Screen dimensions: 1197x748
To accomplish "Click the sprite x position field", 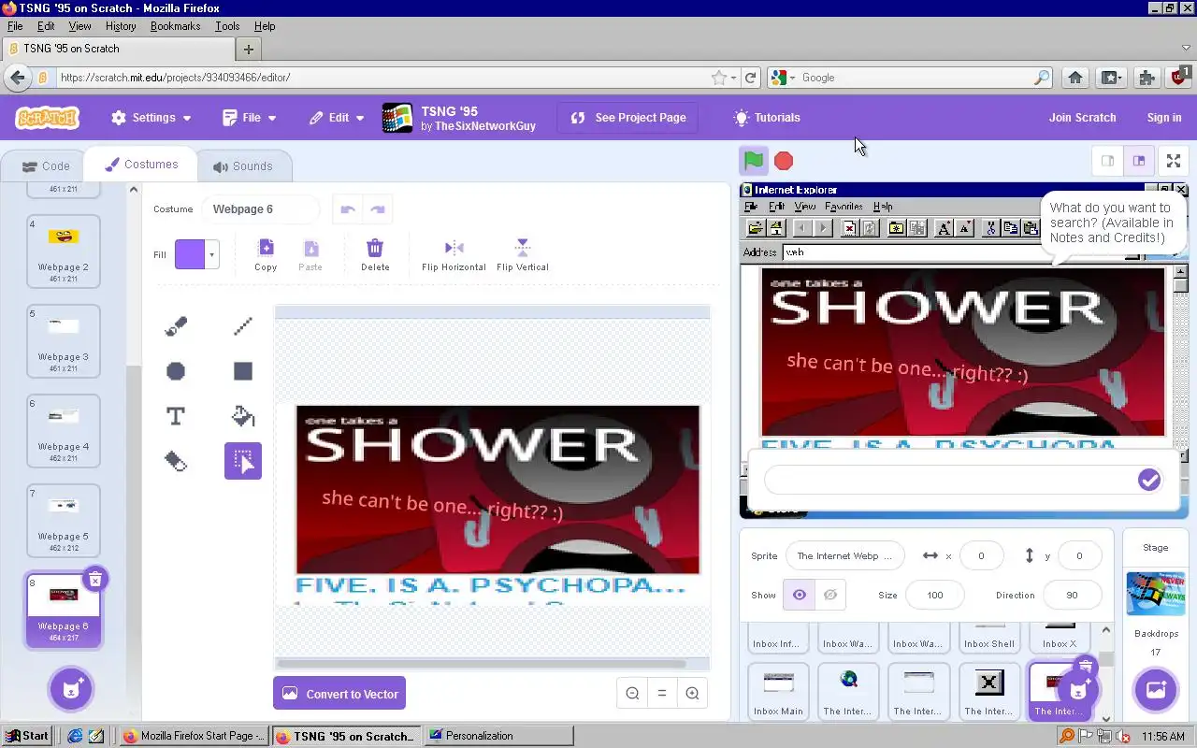I will tap(981, 556).
